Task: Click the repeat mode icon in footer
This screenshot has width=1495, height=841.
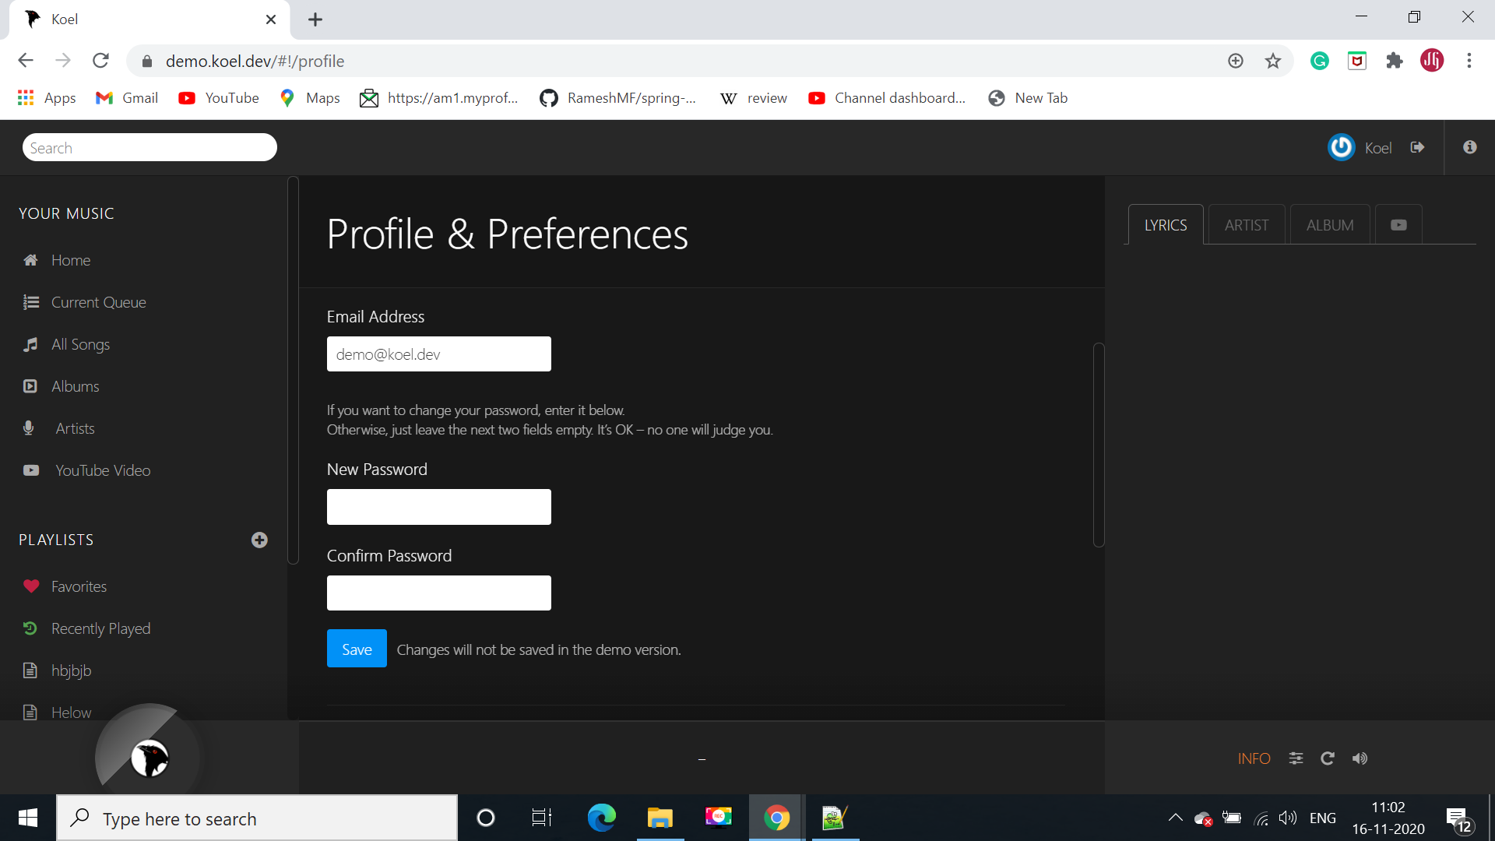Action: pos(1328,758)
